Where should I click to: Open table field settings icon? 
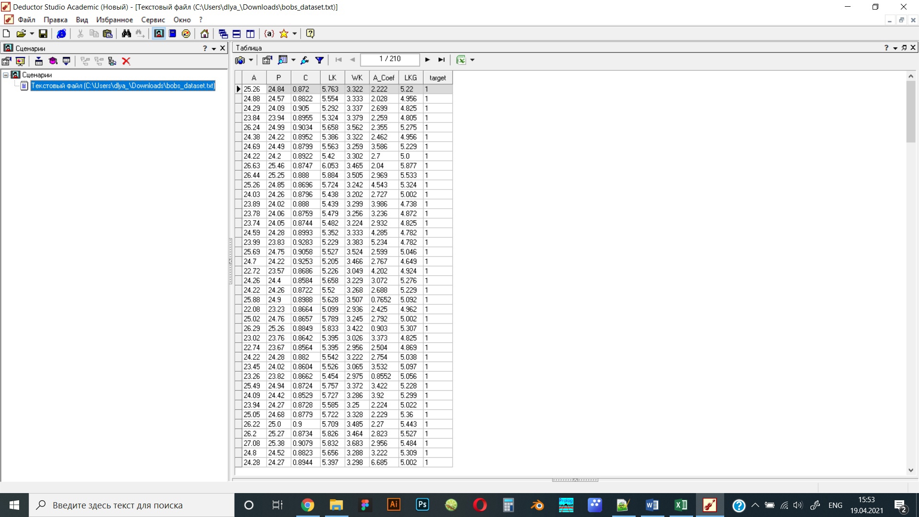point(267,60)
